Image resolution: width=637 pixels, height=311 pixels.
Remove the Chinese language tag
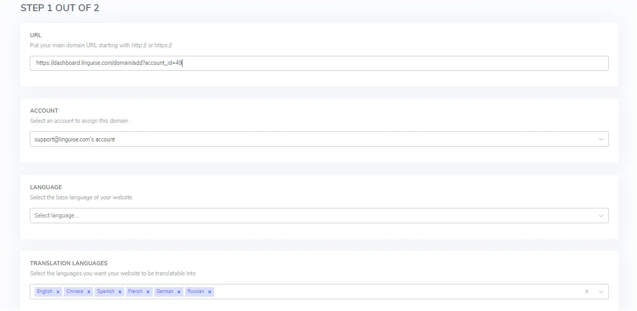coord(89,292)
